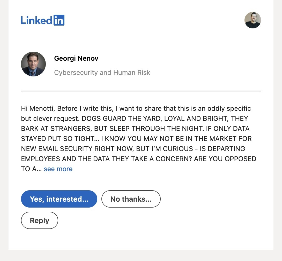Open Georgi Nenov's name link
The width and height of the screenshot is (282, 261).
point(76,58)
